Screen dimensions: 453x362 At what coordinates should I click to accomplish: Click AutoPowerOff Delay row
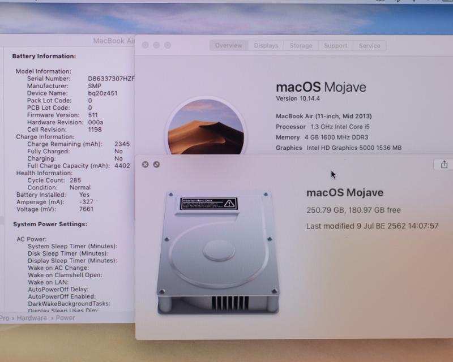point(58,289)
